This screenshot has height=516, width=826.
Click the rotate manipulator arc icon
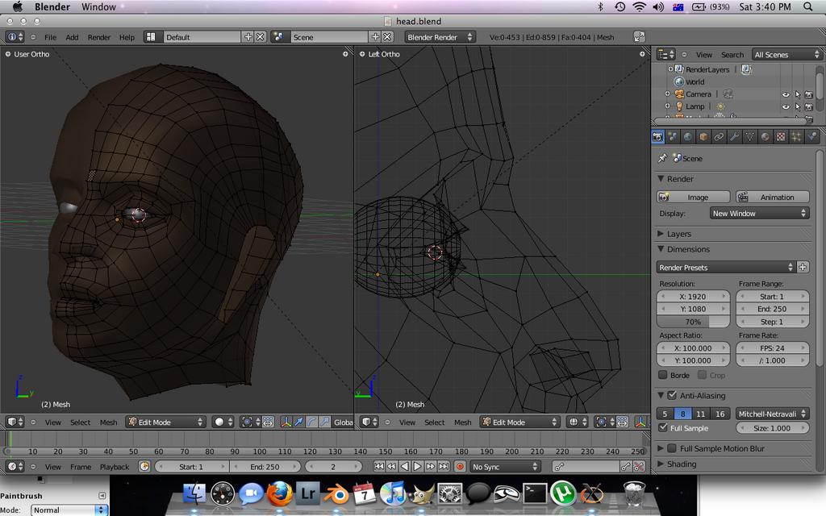point(311,422)
